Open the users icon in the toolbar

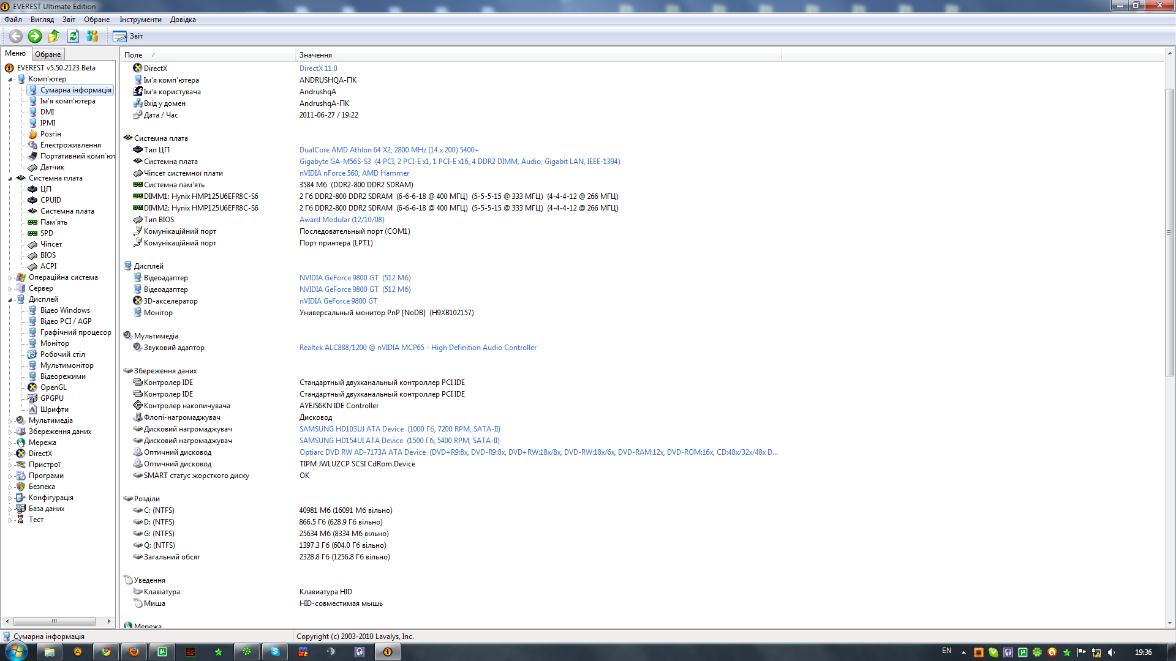pos(92,36)
